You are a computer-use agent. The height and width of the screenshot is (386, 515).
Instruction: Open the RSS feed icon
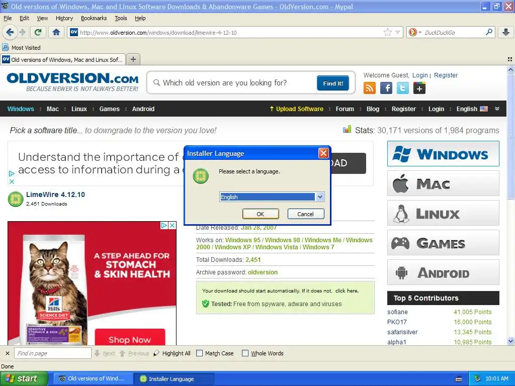pos(370,88)
